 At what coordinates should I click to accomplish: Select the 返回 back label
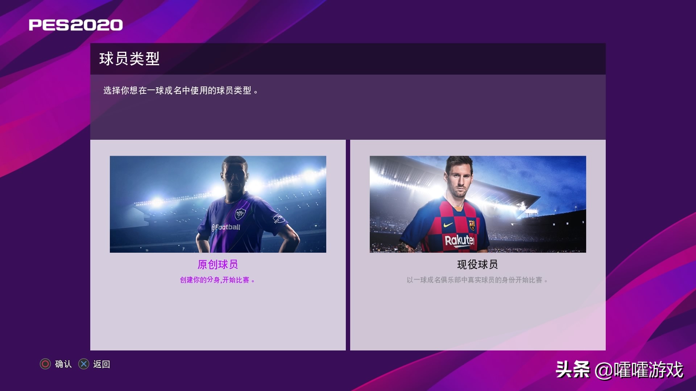tap(101, 364)
